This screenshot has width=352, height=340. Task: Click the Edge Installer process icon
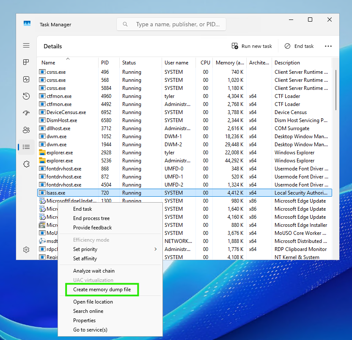[42, 225]
